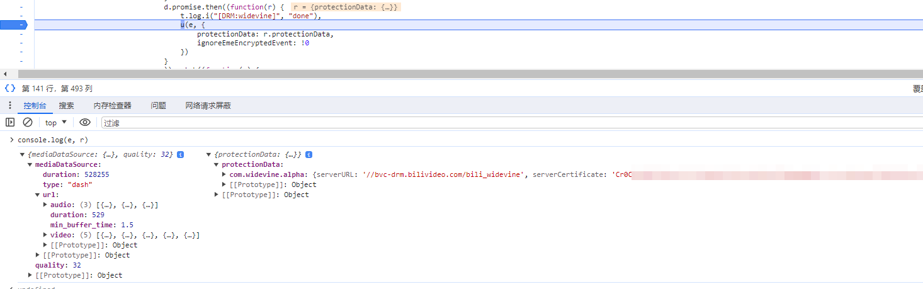The height and width of the screenshot is (289, 923).
Task: Click the min_buffer_time: 1.5 property
Action: pyautogui.click(x=92, y=225)
